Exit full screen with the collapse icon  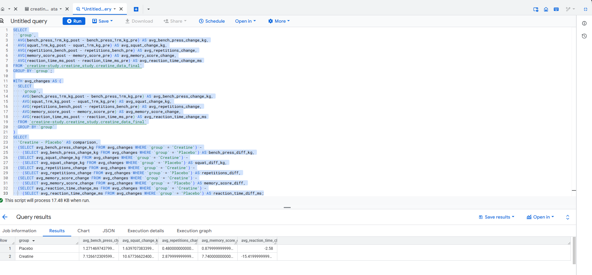pyautogui.click(x=585, y=9)
